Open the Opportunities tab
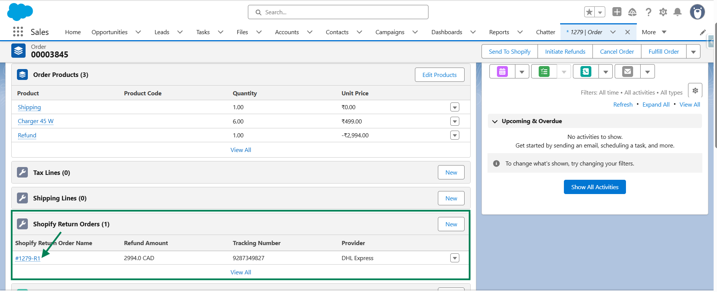The width and height of the screenshot is (717, 292). point(109,32)
